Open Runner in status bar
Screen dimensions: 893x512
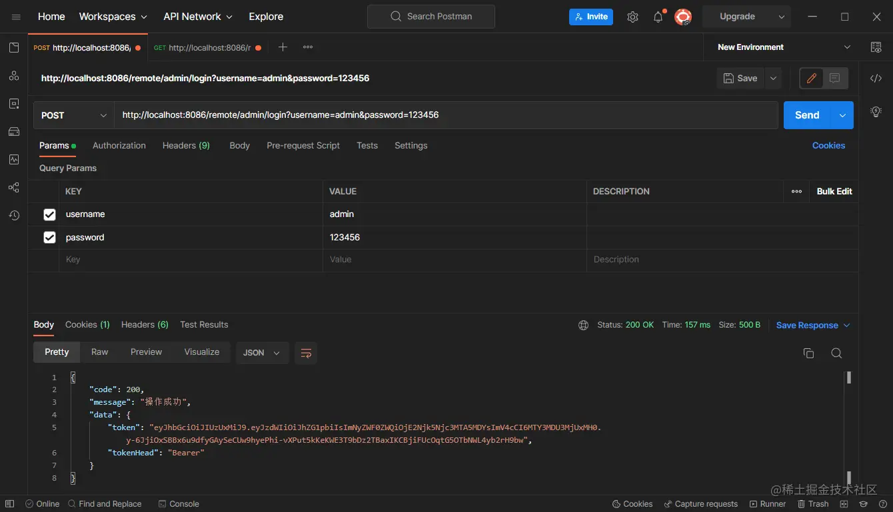click(768, 504)
